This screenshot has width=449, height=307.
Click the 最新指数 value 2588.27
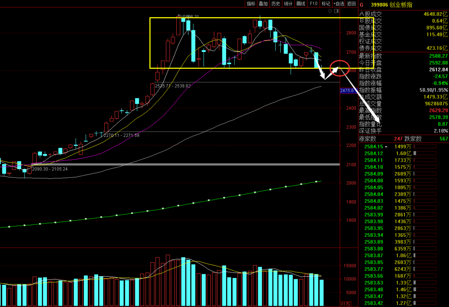click(x=439, y=56)
